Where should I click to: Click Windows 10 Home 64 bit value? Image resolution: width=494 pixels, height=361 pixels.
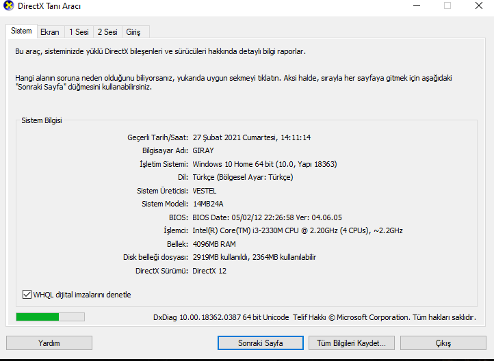pyautogui.click(x=265, y=164)
